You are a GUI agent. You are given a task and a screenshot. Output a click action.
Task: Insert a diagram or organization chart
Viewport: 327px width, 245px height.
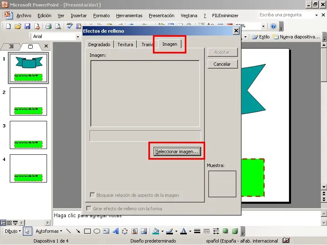[125, 231]
